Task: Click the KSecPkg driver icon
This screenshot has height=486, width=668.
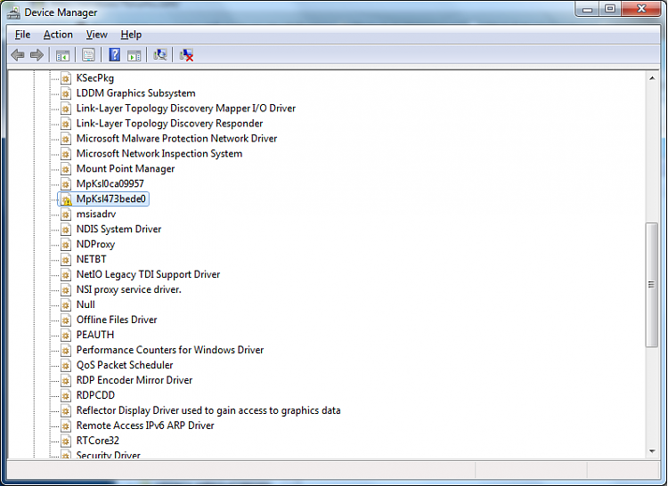Action: [x=66, y=78]
